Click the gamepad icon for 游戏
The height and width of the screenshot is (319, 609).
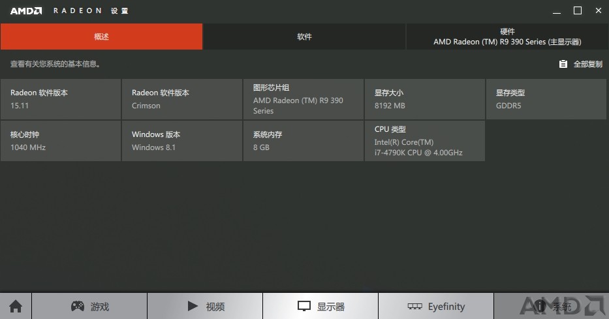coord(77,306)
